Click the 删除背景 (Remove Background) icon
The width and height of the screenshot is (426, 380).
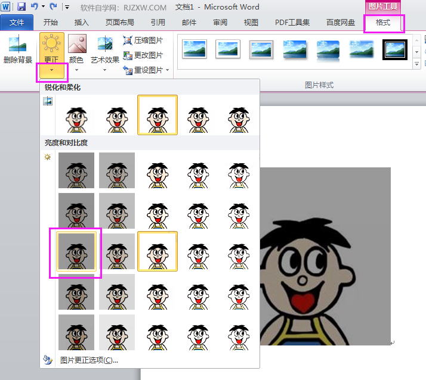coord(18,45)
